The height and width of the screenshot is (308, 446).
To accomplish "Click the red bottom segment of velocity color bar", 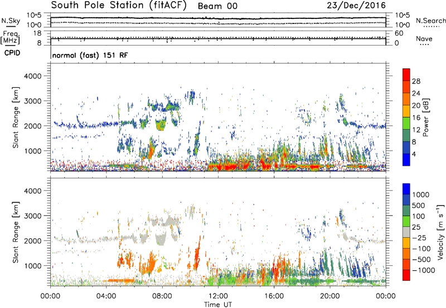I will click(406, 275).
